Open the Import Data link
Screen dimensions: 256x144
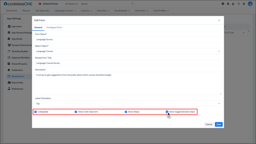pos(17,82)
